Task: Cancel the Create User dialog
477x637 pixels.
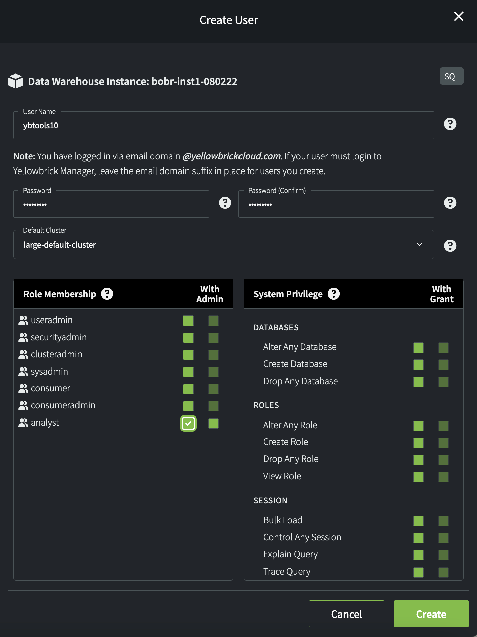Action: click(346, 614)
